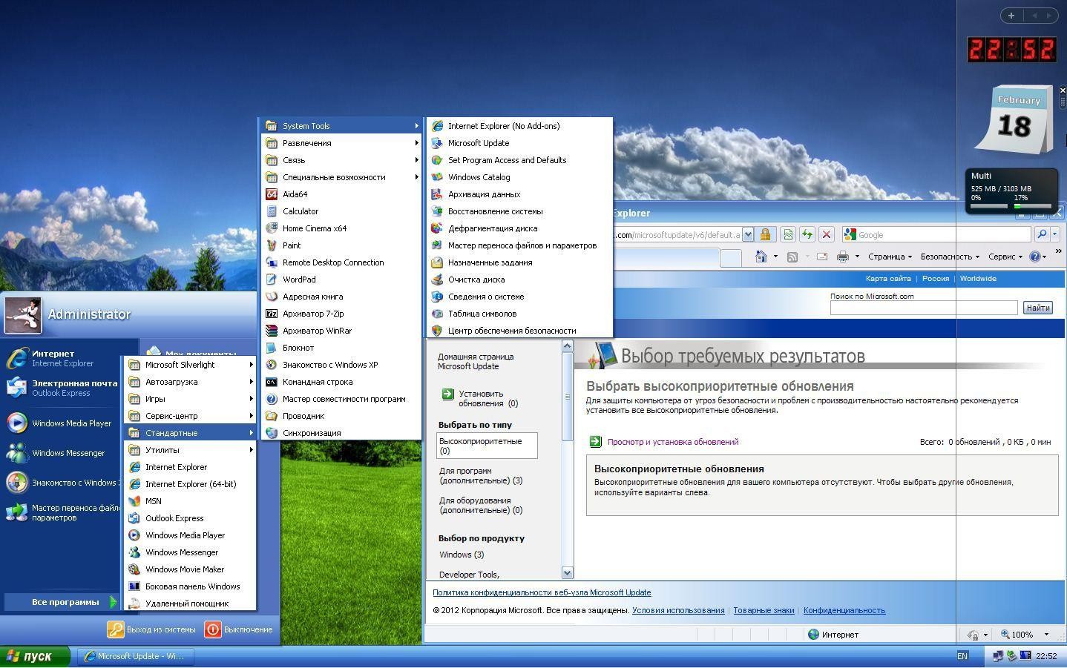
Task: Open the Страница dropdown in IE
Action: (x=890, y=257)
